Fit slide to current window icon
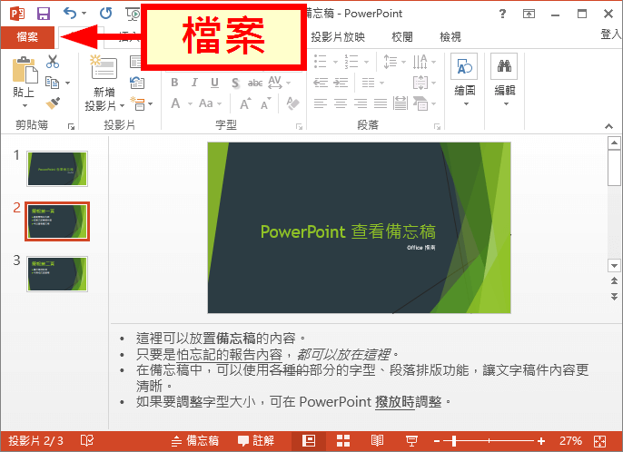 pyautogui.click(x=600, y=441)
